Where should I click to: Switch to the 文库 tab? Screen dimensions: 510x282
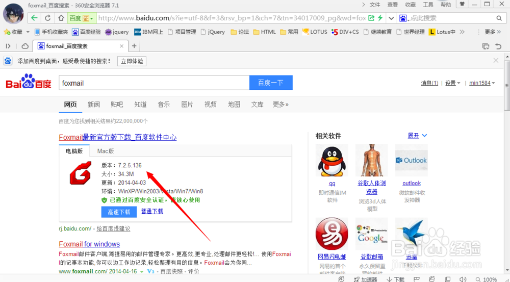click(257, 105)
